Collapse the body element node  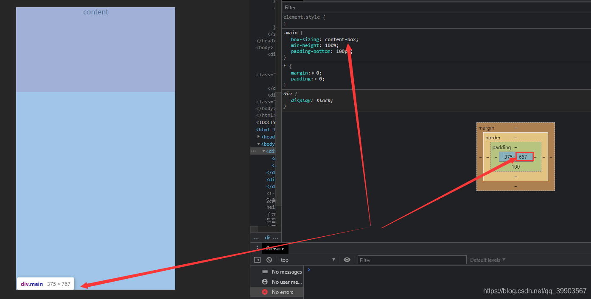pos(259,144)
